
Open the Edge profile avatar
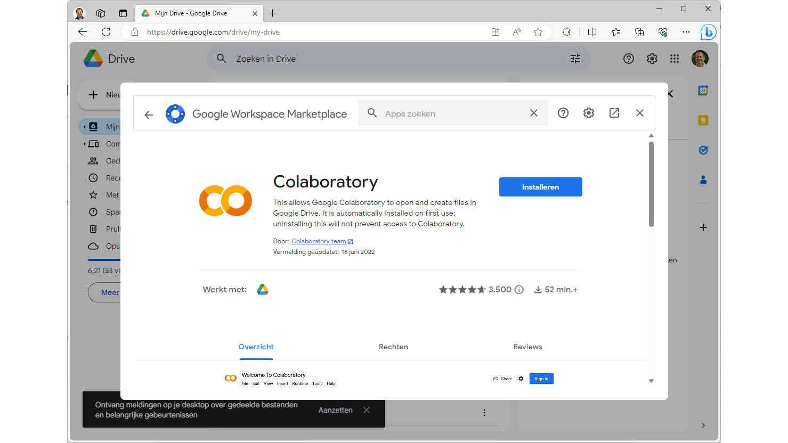point(79,13)
